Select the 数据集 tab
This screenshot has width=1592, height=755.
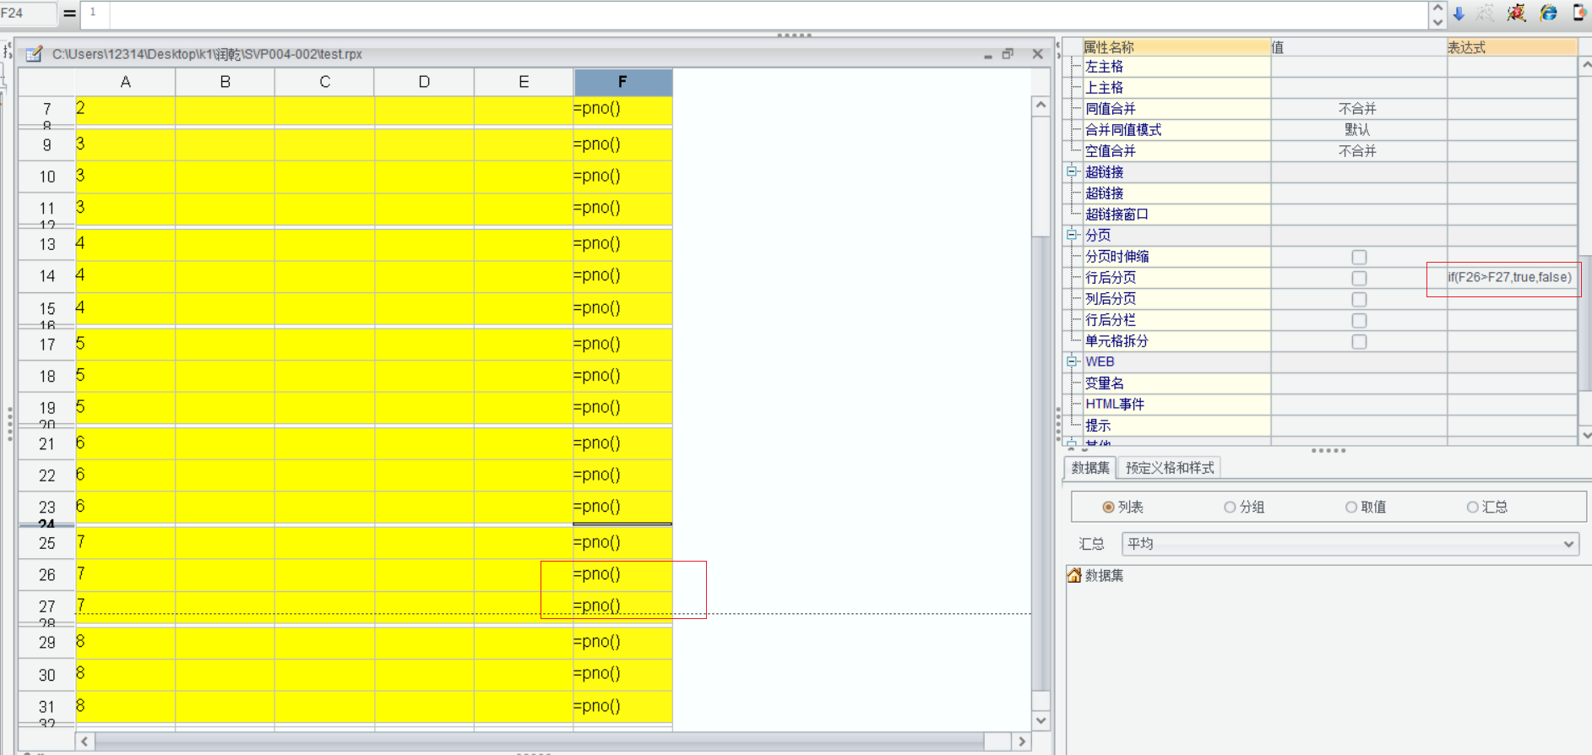1090,468
